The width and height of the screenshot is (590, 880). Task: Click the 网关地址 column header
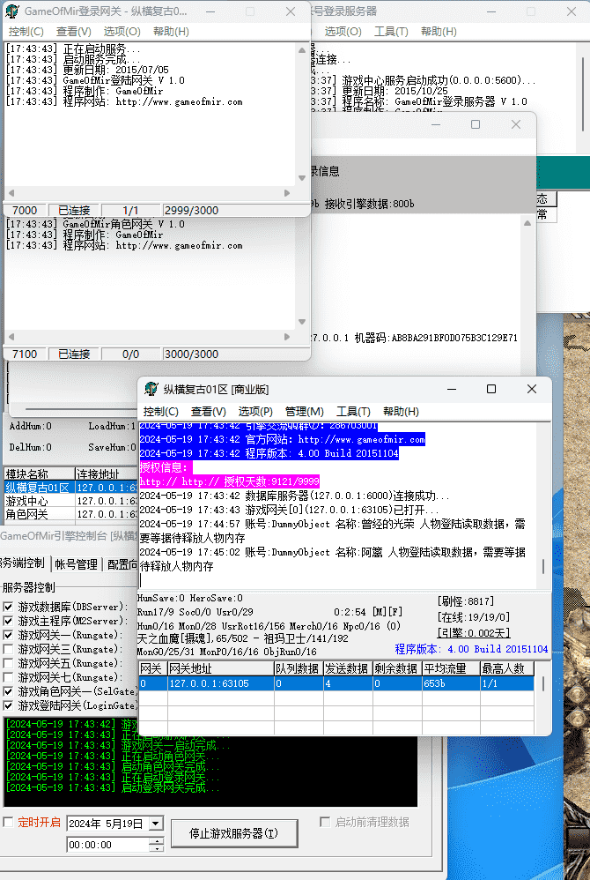(221, 668)
